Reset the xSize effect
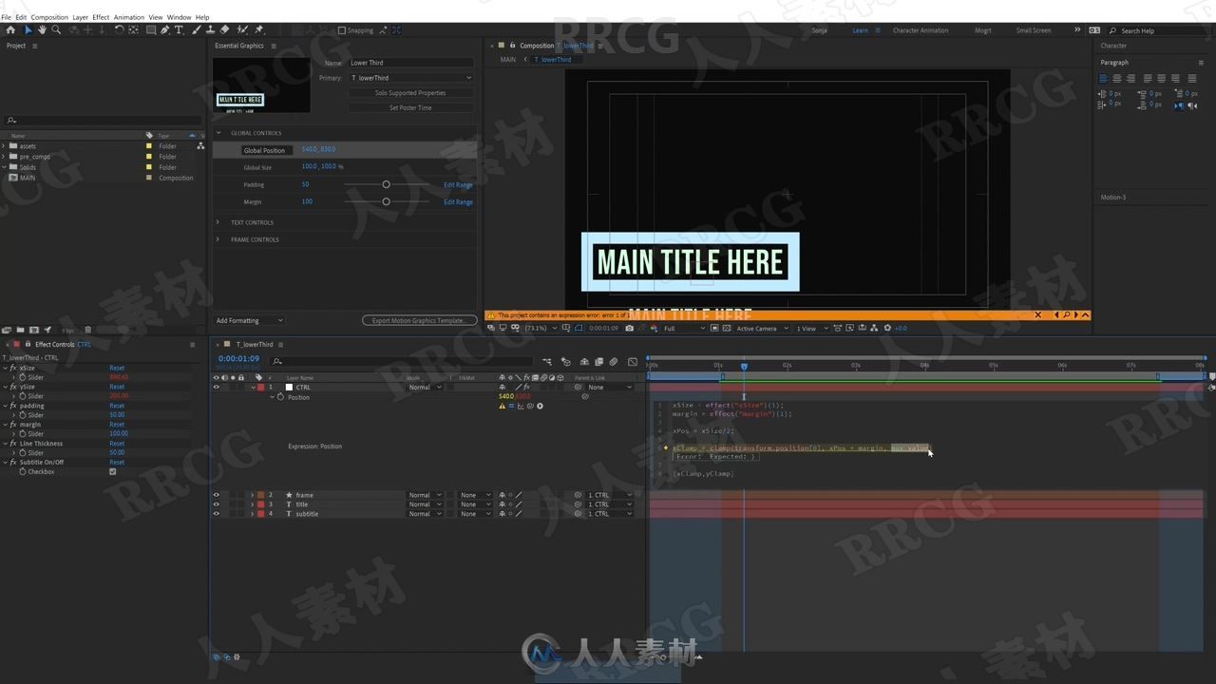This screenshot has height=684, width=1216. (x=117, y=368)
